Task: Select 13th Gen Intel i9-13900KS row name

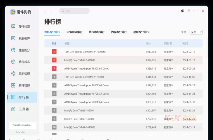Action: (85, 52)
